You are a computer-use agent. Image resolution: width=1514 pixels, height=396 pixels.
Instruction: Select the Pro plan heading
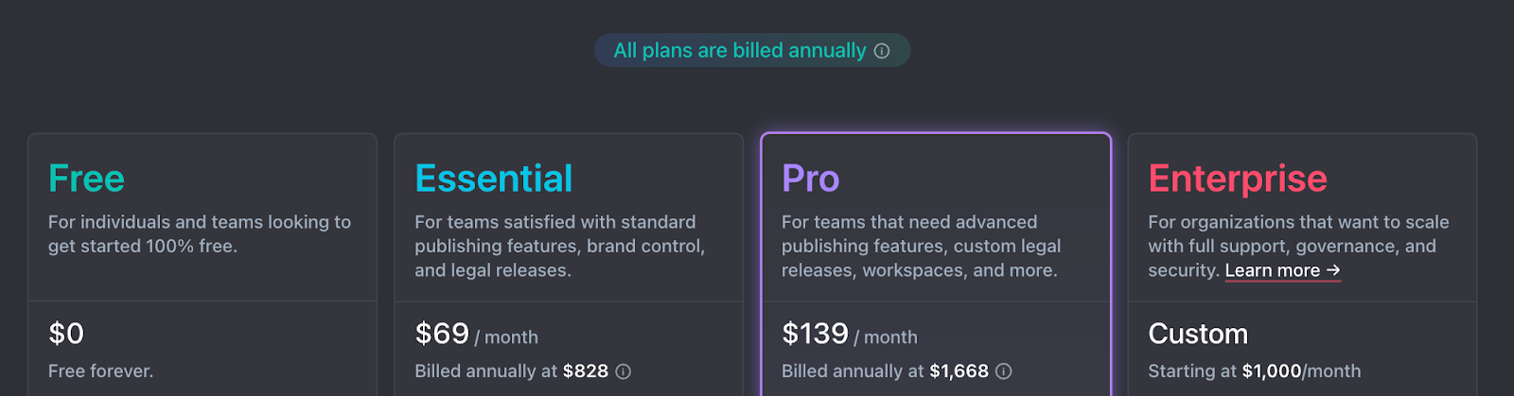click(811, 178)
